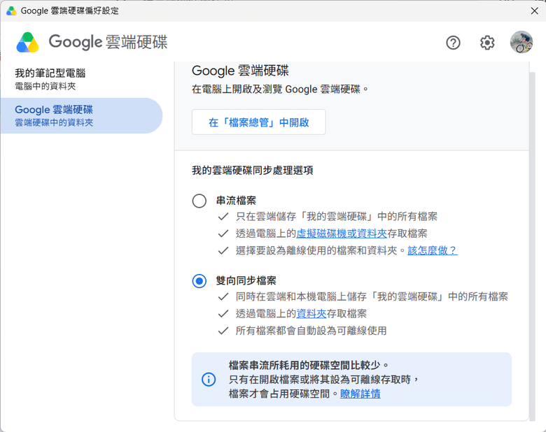The image size is (546, 432).
Task: Click the Google 雲端硬碟 header title
Action: (x=108, y=42)
